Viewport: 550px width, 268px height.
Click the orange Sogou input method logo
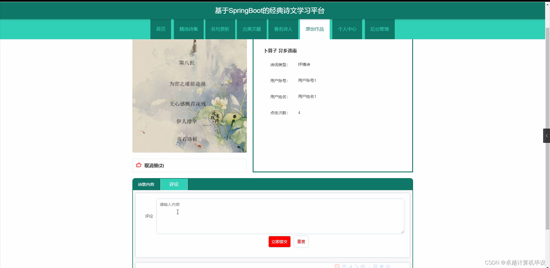pos(337,266)
